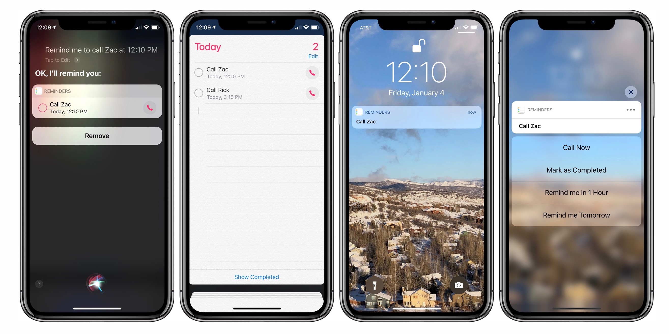Tap the Reminders app icon in notification
The width and height of the screenshot is (669, 334).
pyautogui.click(x=358, y=112)
